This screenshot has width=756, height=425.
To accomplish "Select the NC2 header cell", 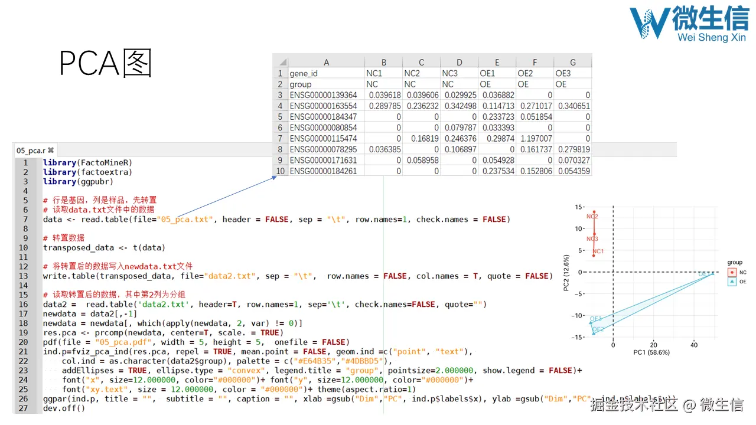I will (421, 73).
